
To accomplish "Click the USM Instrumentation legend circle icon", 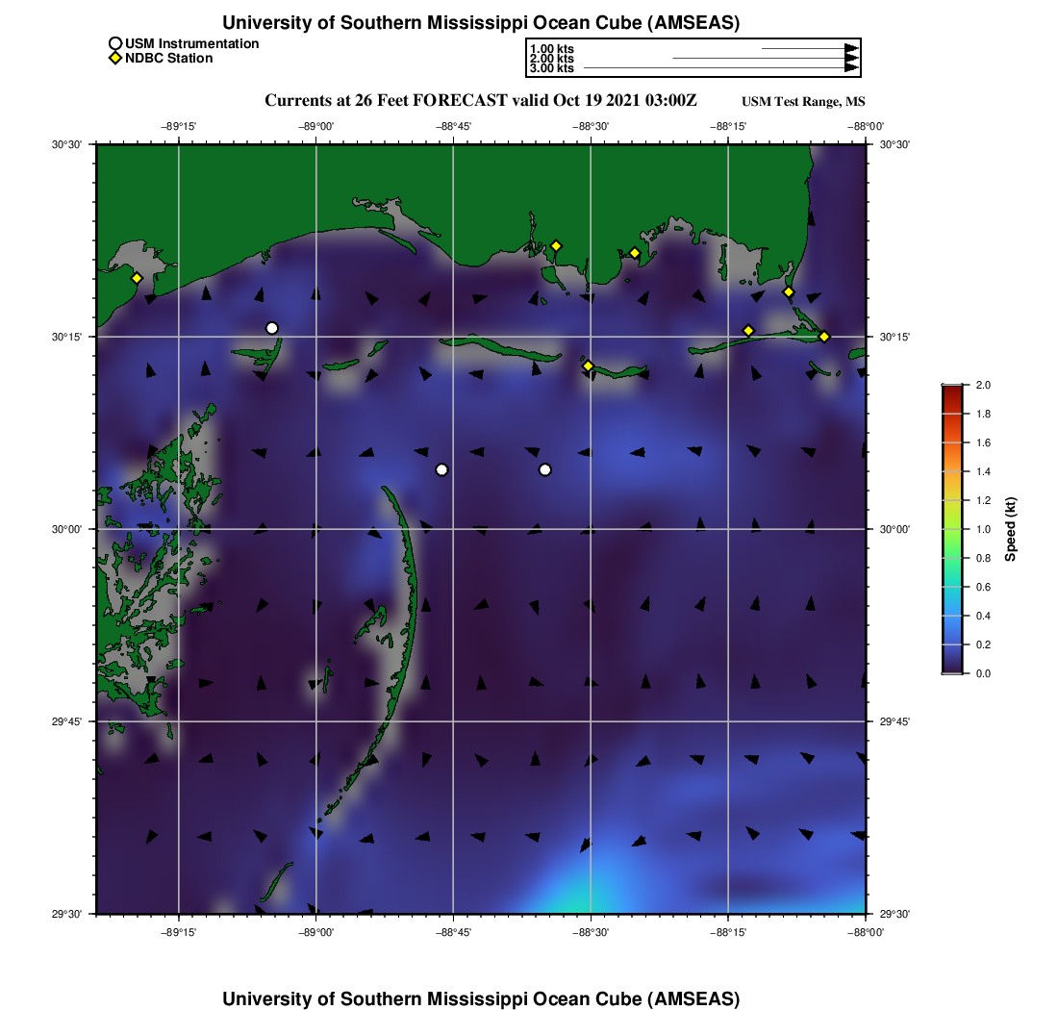I will pyautogui.click(x=115, y=43).
